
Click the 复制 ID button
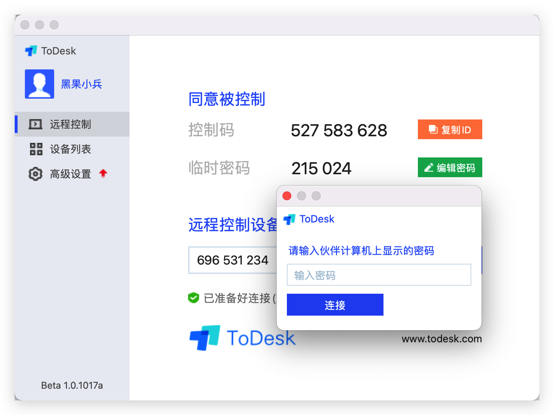tap(450, 129)
